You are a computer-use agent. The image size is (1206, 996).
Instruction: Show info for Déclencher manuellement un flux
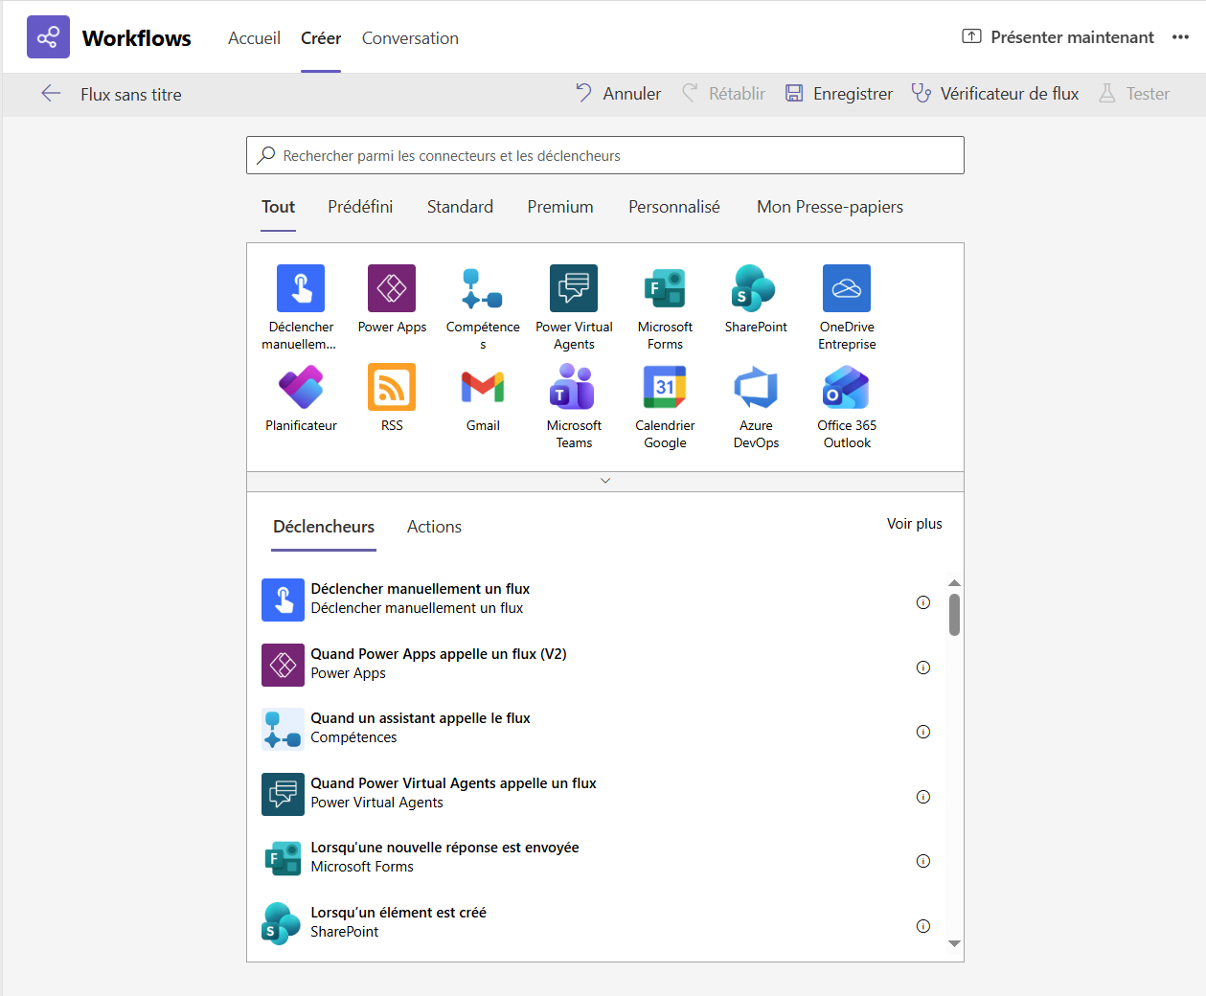(923, 602)
